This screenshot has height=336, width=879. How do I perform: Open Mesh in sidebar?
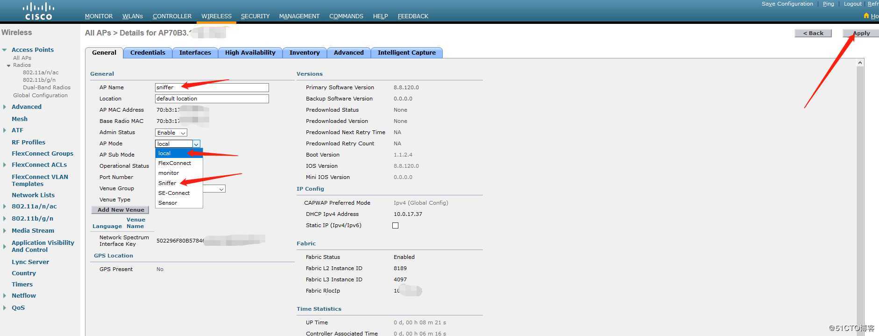click(20, 119)
